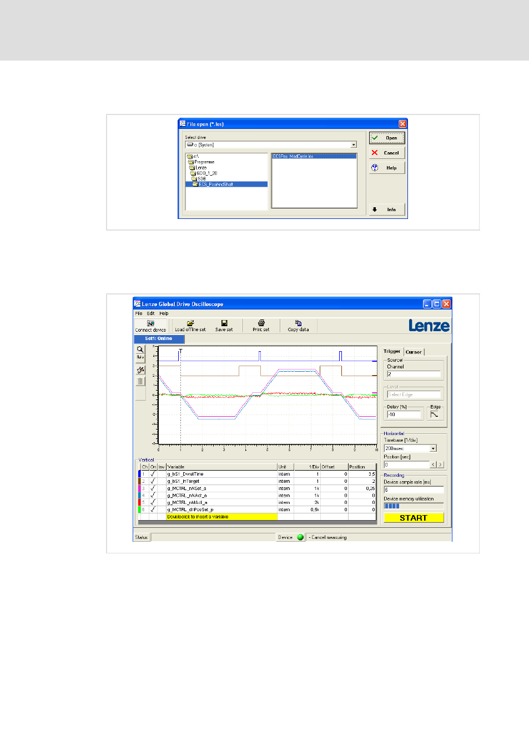Click the Print set toolbar icon

tap(261, 326)
